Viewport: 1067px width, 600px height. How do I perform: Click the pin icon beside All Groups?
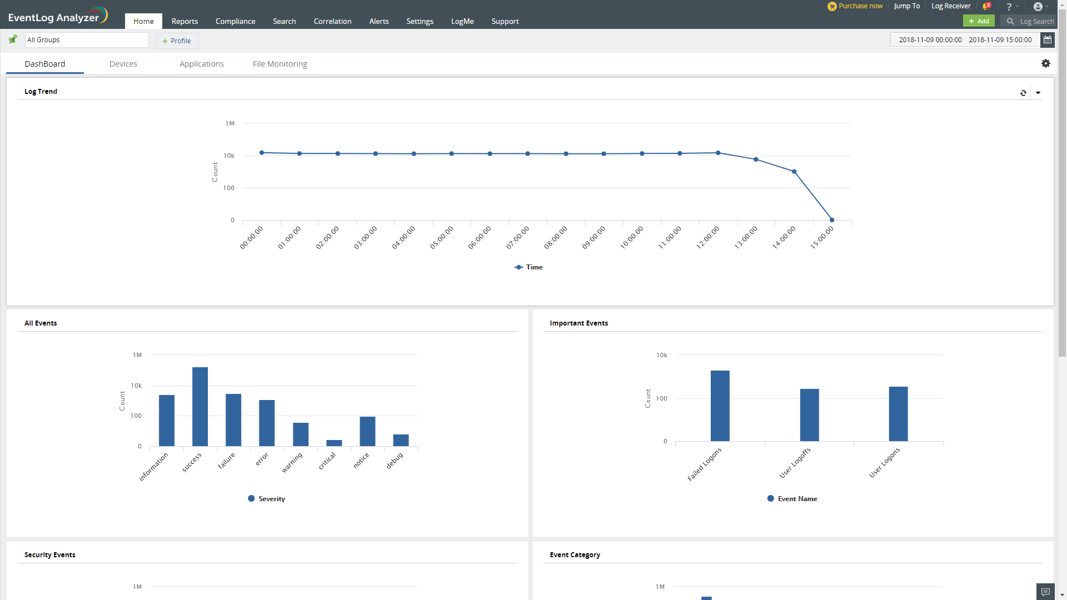(x=13, y=39)
